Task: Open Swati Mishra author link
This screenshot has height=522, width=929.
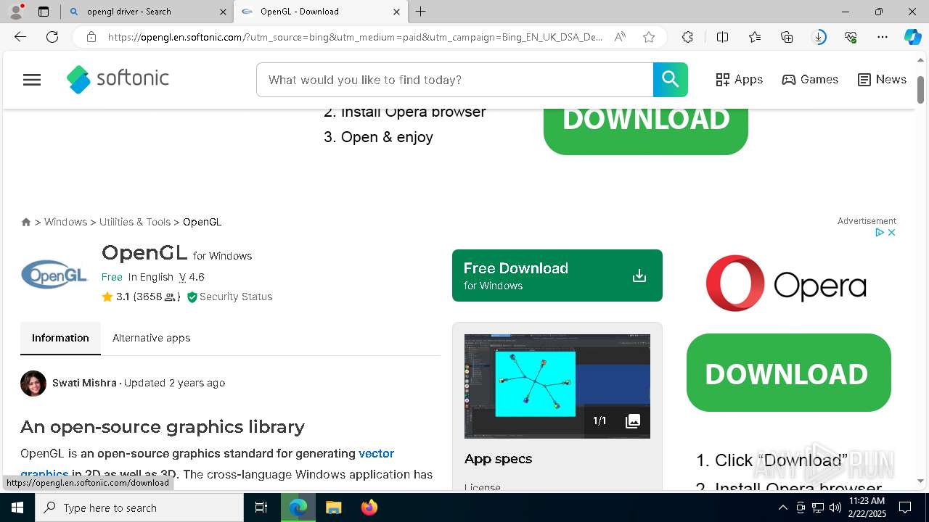Action: (84, 383)
